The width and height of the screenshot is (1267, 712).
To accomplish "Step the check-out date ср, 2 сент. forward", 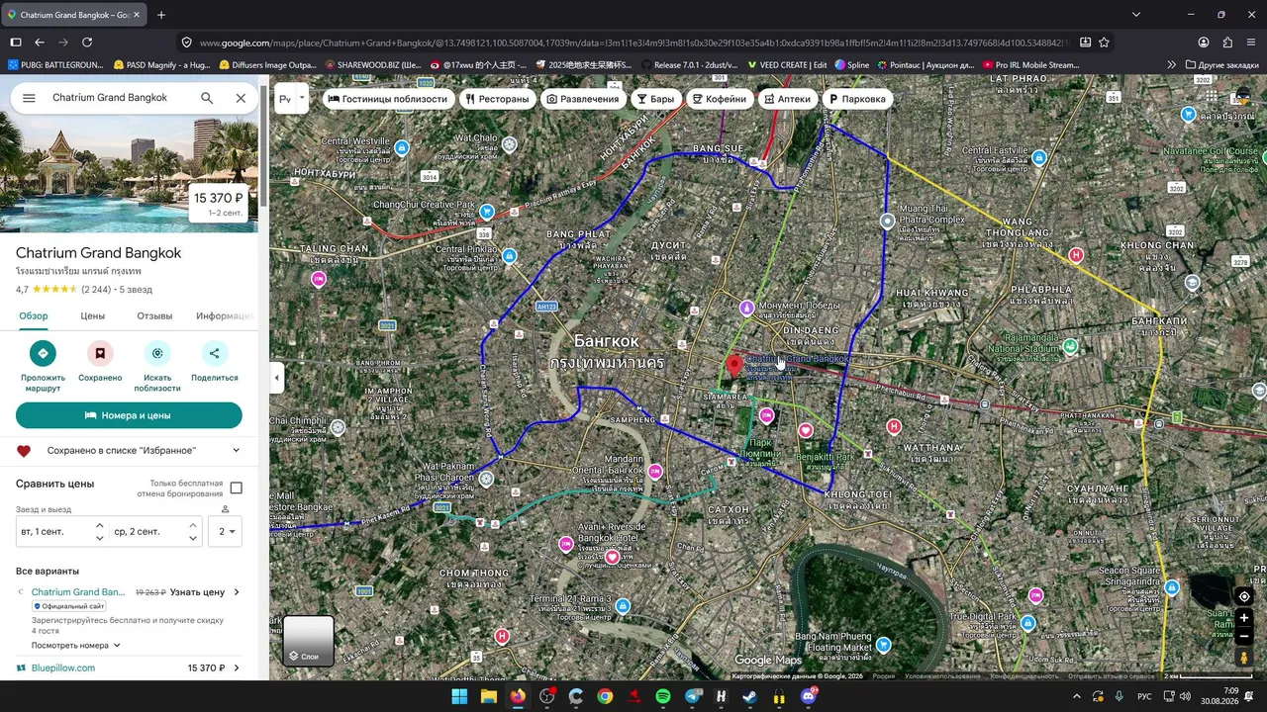I will (193, 526).
